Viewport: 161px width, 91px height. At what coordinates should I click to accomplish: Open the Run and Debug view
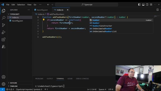(4, 32)
